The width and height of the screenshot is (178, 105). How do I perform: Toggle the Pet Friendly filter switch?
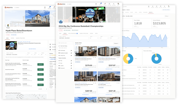coord(71,51)
